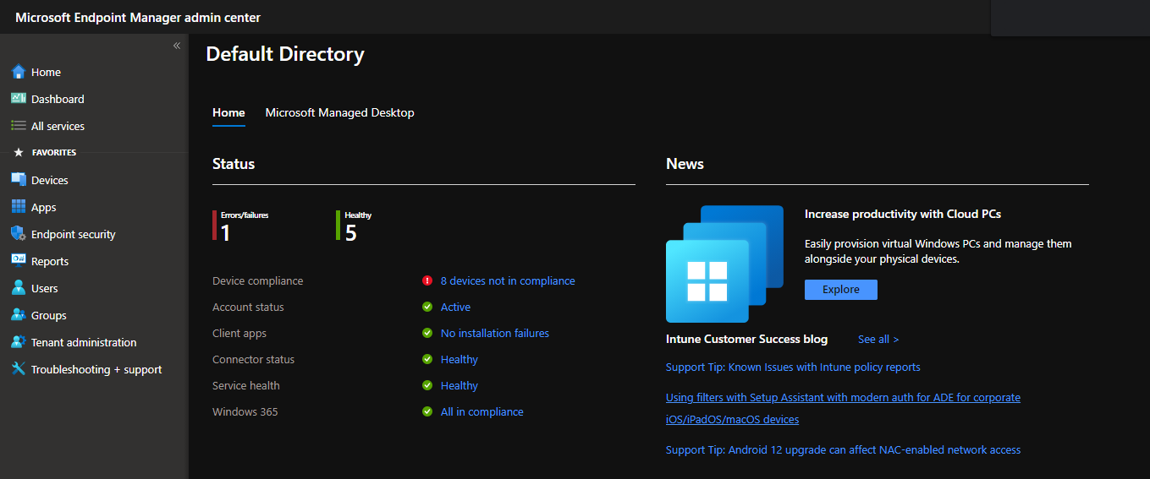Click the Home house icon in sidebar
The image size is (1150, 479).
(x=19, y=72)
